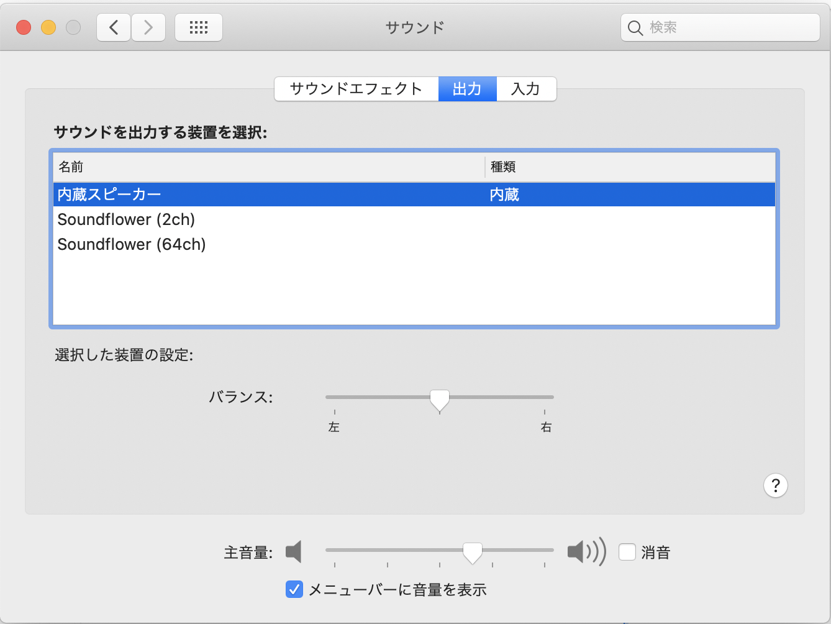Click the Show All preferences grid icon
Viewport: 831px width, 624px height.
198,27
